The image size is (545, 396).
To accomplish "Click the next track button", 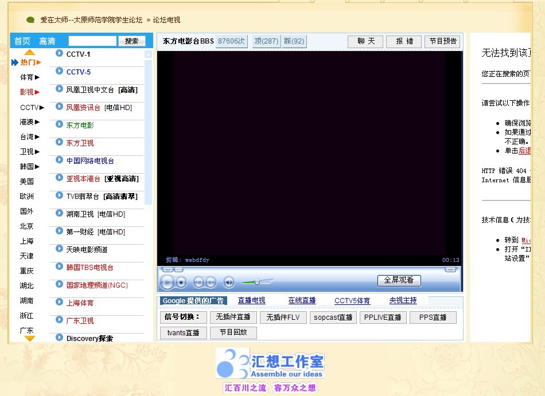I will click(x=211, y=283).
